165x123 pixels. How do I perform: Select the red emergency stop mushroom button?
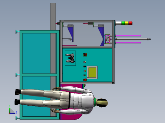click(85, 80)
